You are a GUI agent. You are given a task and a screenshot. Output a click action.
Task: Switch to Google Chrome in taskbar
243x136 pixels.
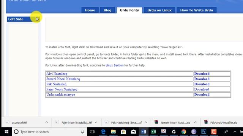pyautogui.click(x=184, y=132)
